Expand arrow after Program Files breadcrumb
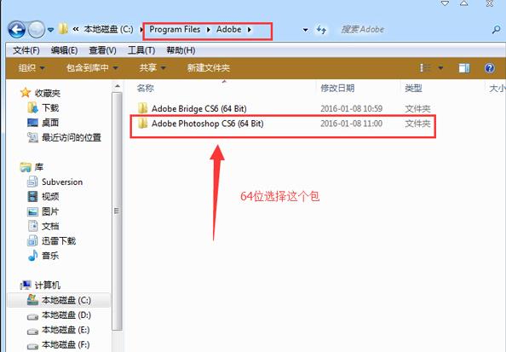506x352 pixels. pyautogui.click(x=209, y=30)
